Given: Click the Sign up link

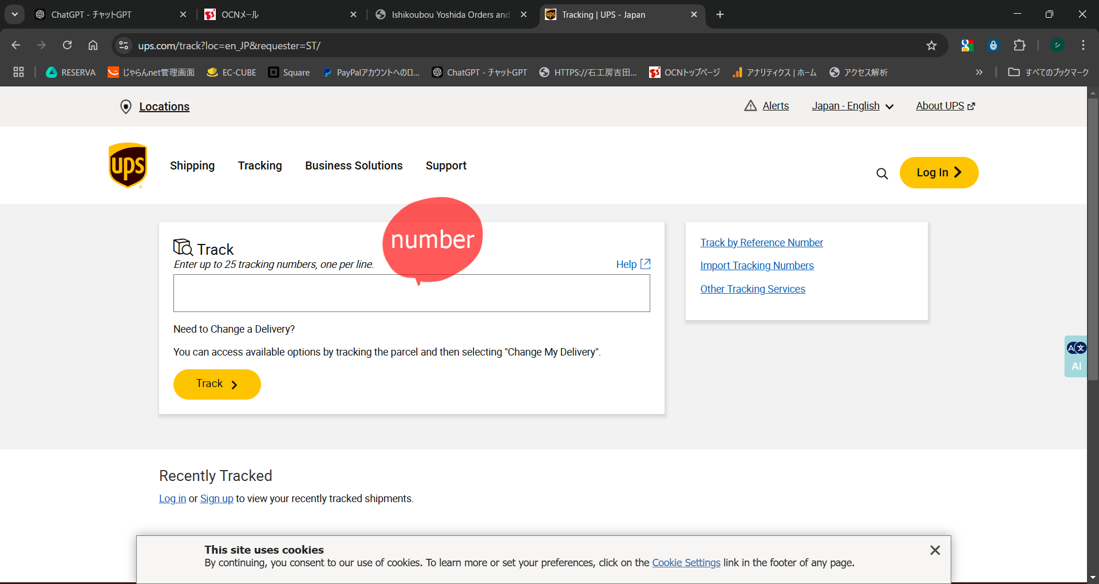Looking at the screenshot, I should point(216,499).
